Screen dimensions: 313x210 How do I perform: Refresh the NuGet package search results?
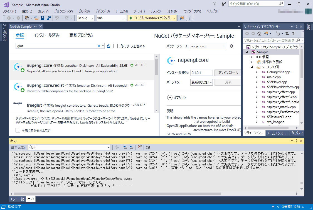[109, 46]
